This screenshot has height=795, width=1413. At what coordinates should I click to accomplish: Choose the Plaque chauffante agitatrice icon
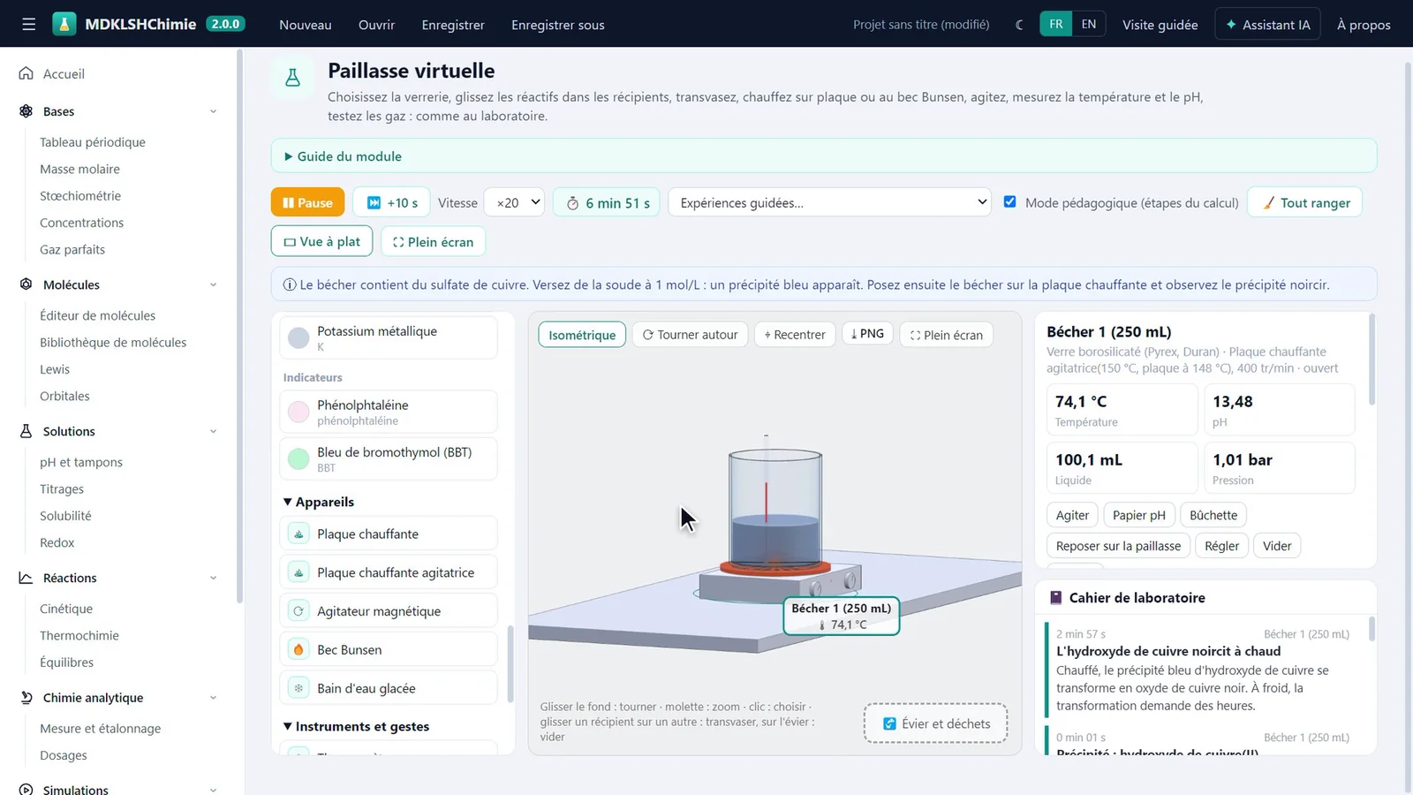click(x=298, y=572)
